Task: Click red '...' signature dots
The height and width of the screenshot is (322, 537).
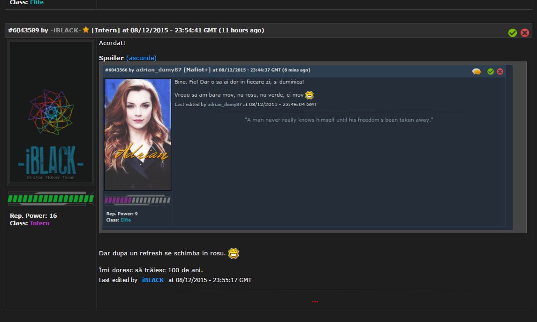Action: [x=315, y=301]
